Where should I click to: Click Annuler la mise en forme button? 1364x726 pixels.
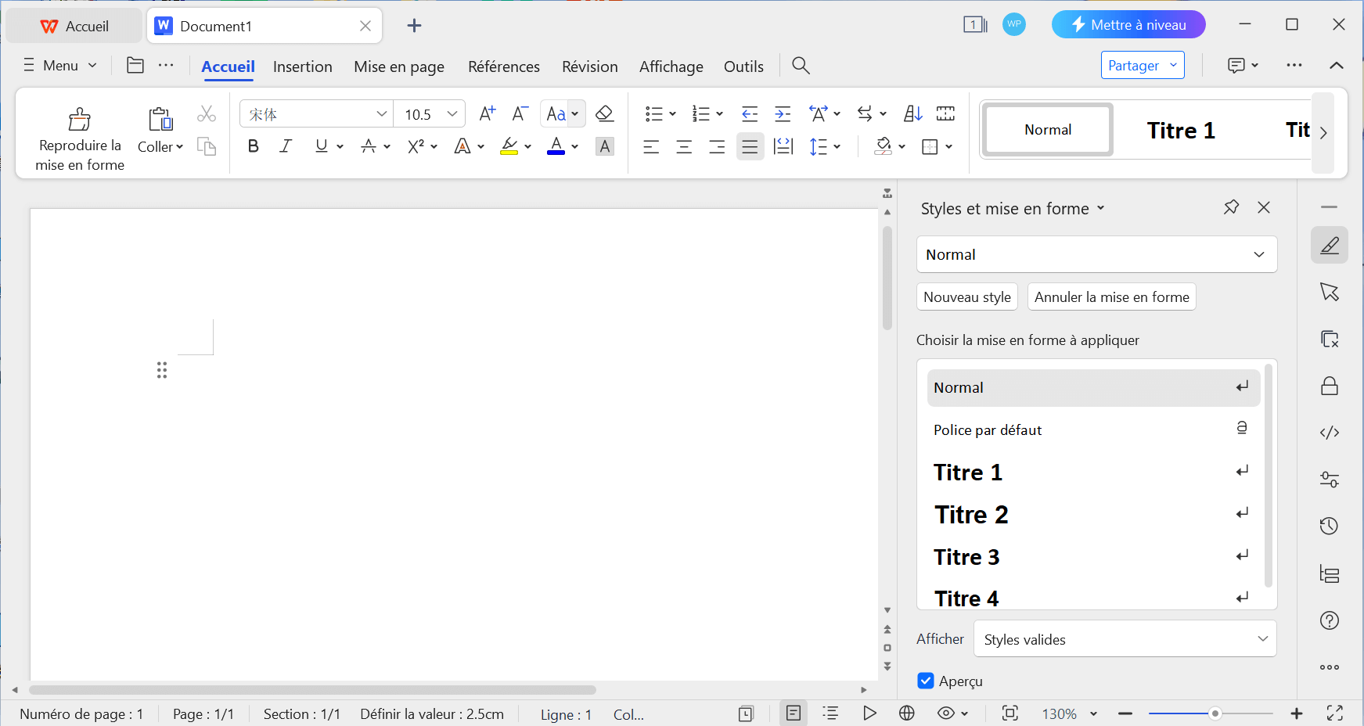click(1111, 297)
